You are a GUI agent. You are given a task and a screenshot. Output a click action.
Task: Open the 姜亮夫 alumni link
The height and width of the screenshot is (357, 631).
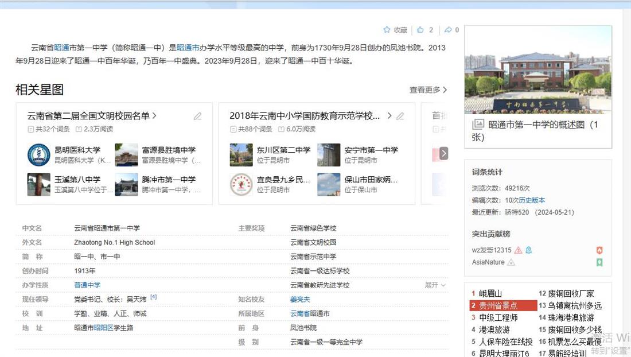point(300,300)
